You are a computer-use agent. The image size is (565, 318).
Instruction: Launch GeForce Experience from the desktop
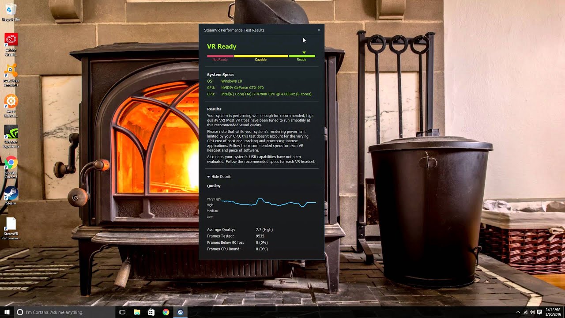point(11,137)
